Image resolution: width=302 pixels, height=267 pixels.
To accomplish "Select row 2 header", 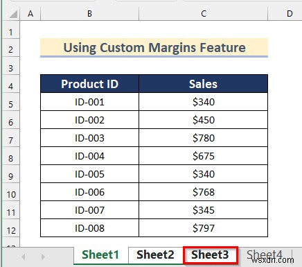I will coord(10,48).
